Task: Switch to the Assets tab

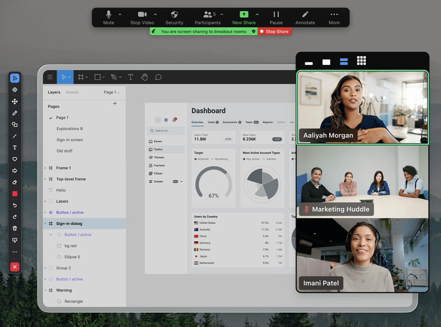Action: click(x=72, y=92)
